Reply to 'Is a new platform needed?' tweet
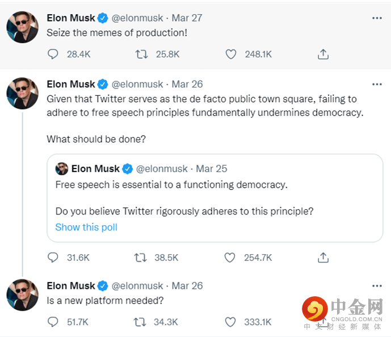 [53, 322]
